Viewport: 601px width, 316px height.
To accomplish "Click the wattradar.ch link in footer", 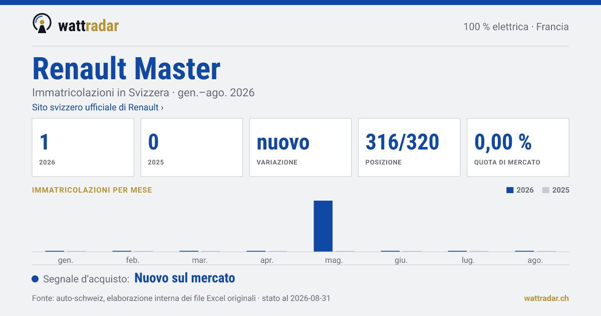I will point(546,298).
